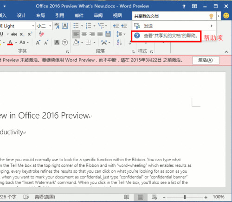Open the 布局 tab
The height and width of the screenshot is (202, 232).
(40, 15)
